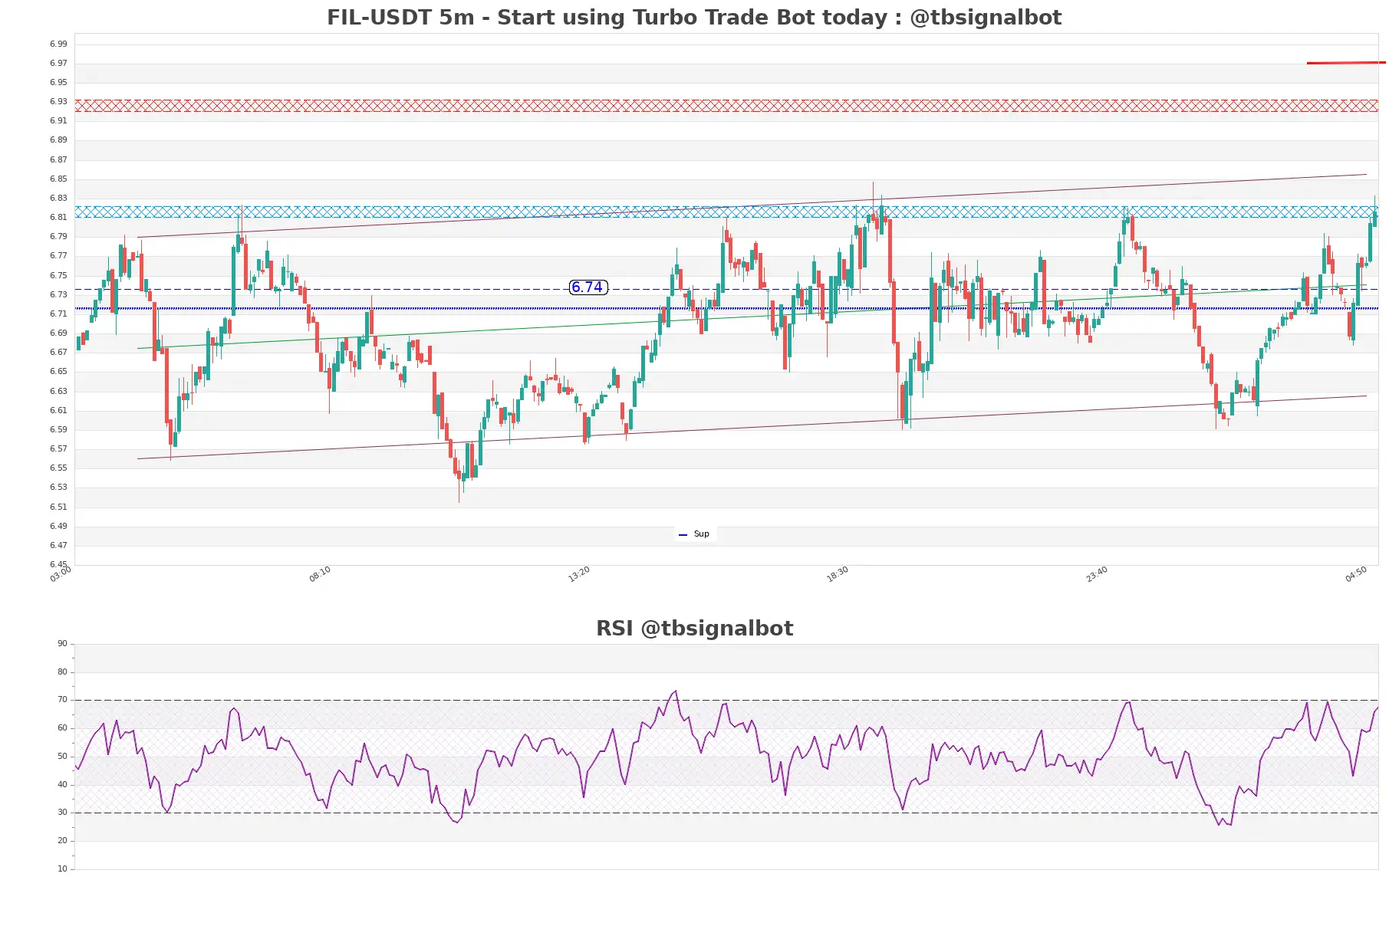Click the RSI axis label 70
Screen dimensions: 1389x926
click(x=62, y=700)
